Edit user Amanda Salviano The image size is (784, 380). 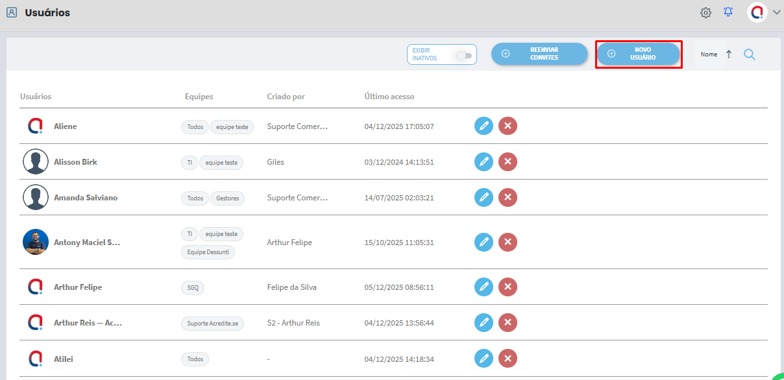click(484, 197)
